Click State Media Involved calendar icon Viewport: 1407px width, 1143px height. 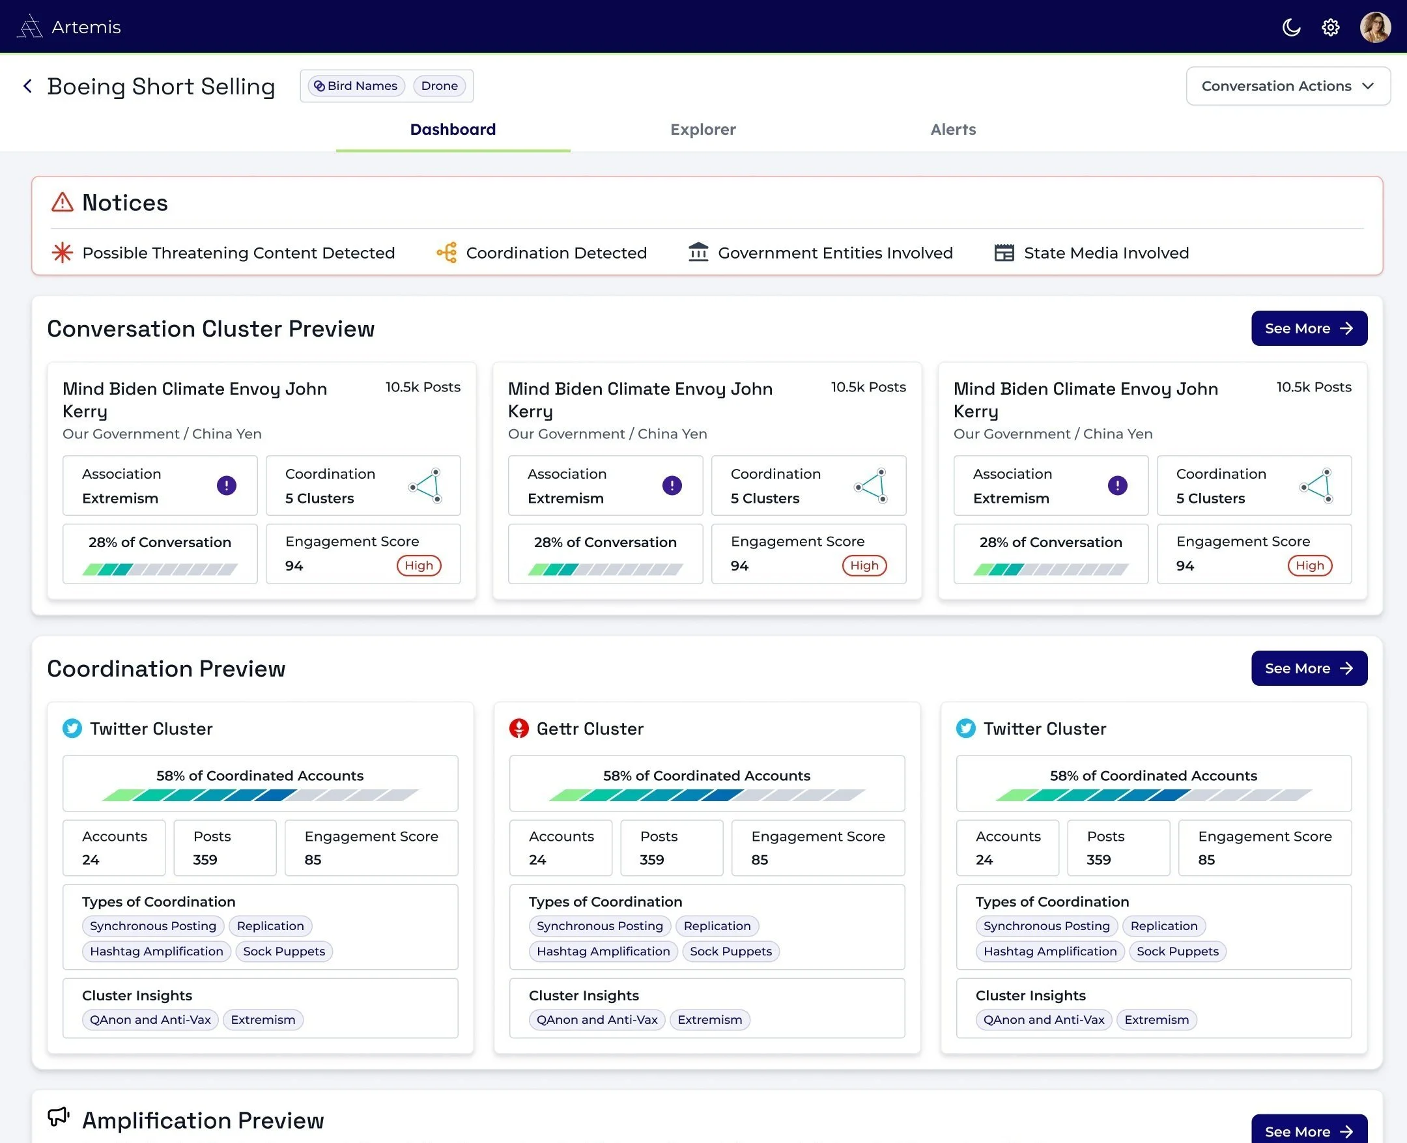(x=1003, y=253)
